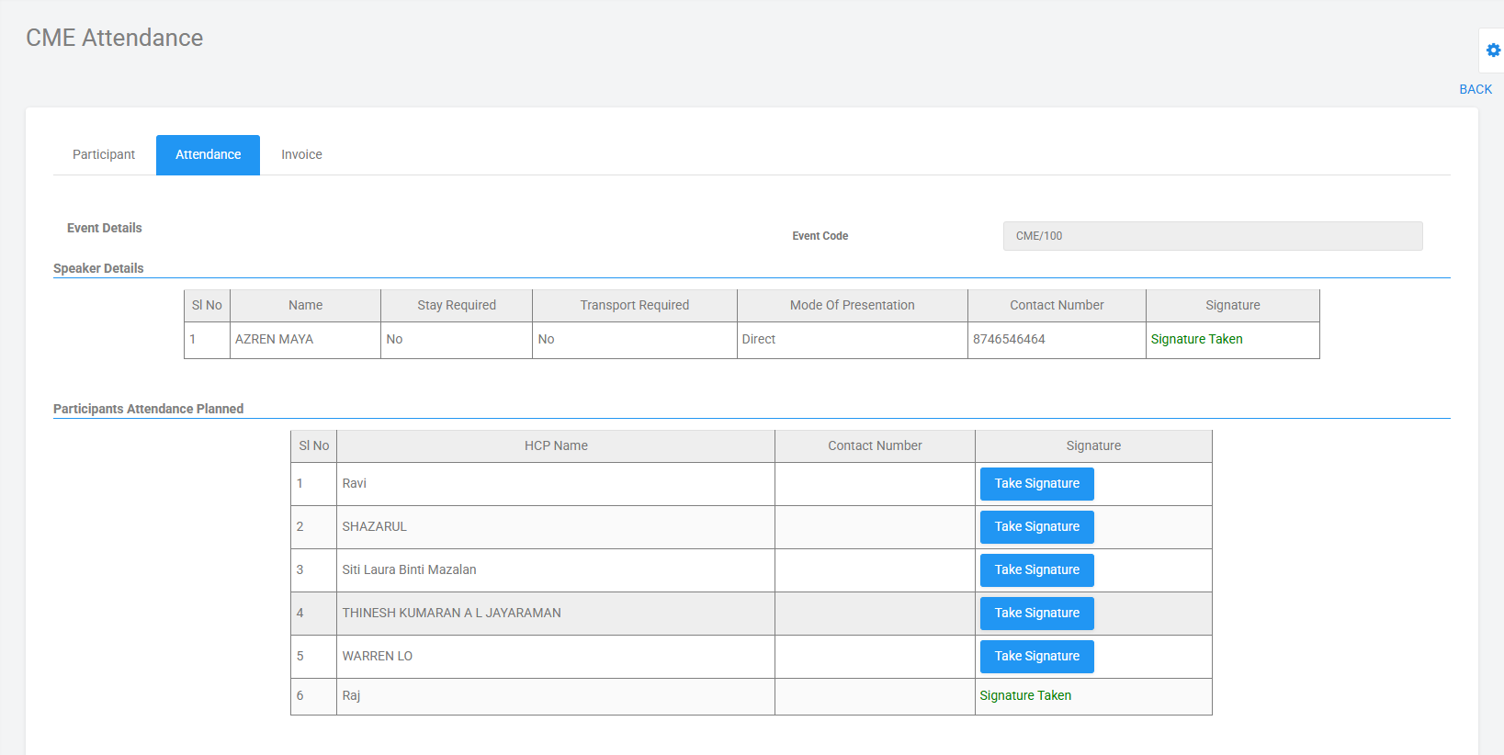Click the Direct presentation mode cell
1504x755 pixels.
tap(852, 340)
